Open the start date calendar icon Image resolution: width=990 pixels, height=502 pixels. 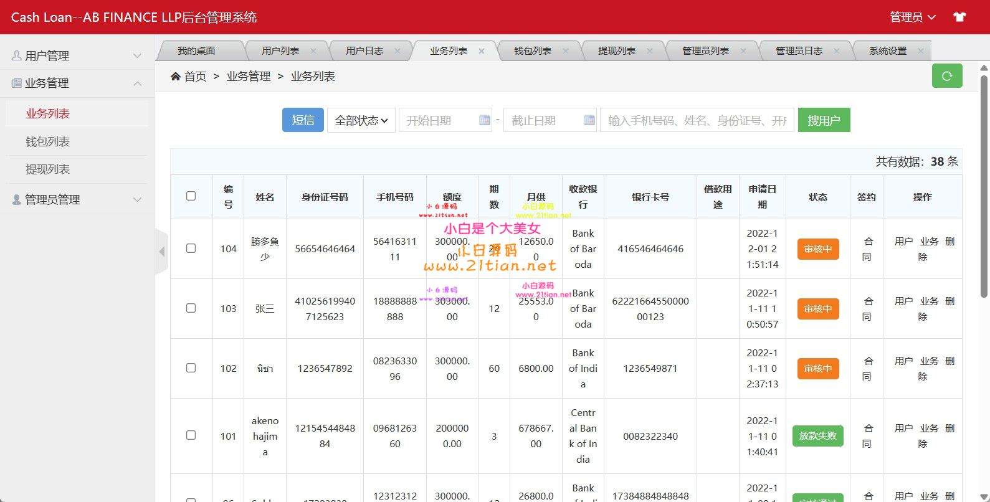pos(484,120)
